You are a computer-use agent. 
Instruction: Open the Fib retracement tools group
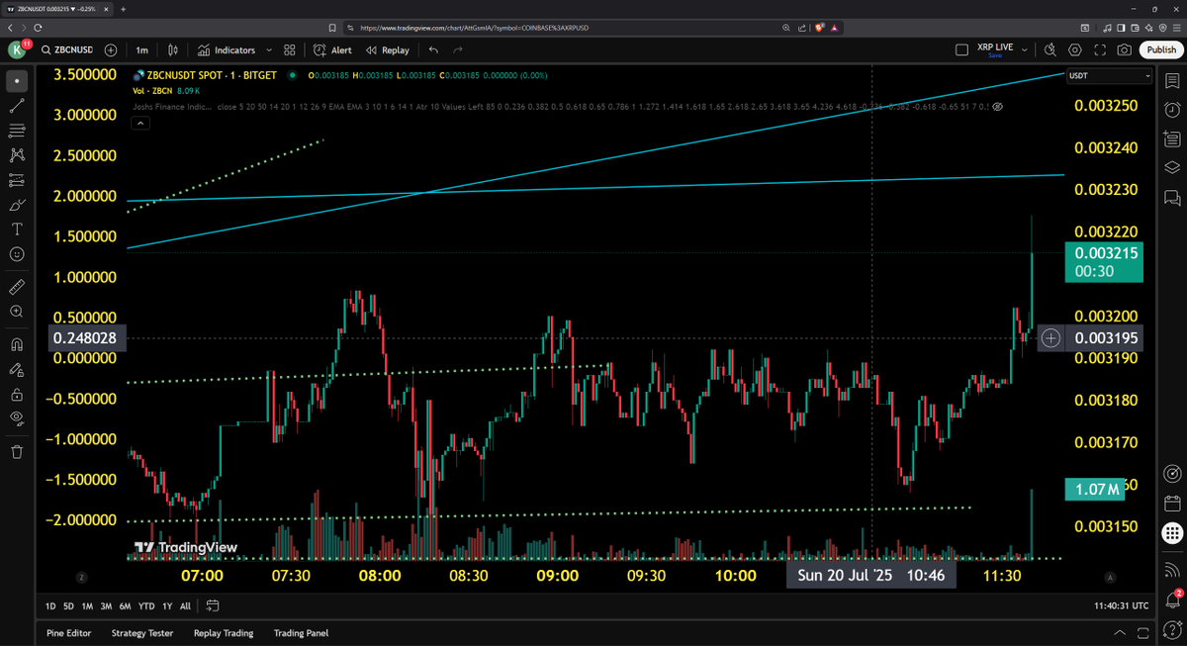(17, 130)
